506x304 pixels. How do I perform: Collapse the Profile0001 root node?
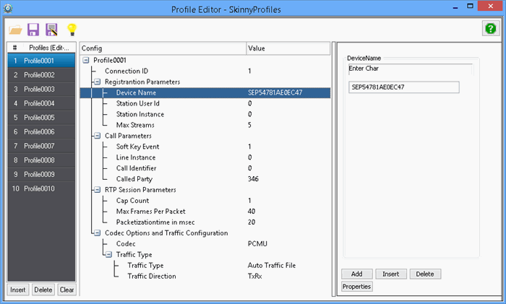pyautogui.click(x=87, y=60)
